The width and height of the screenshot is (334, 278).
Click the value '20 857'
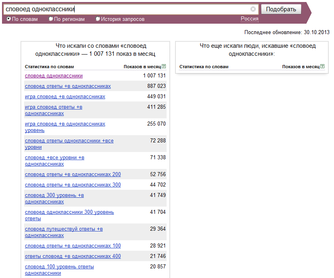point(158,266)
